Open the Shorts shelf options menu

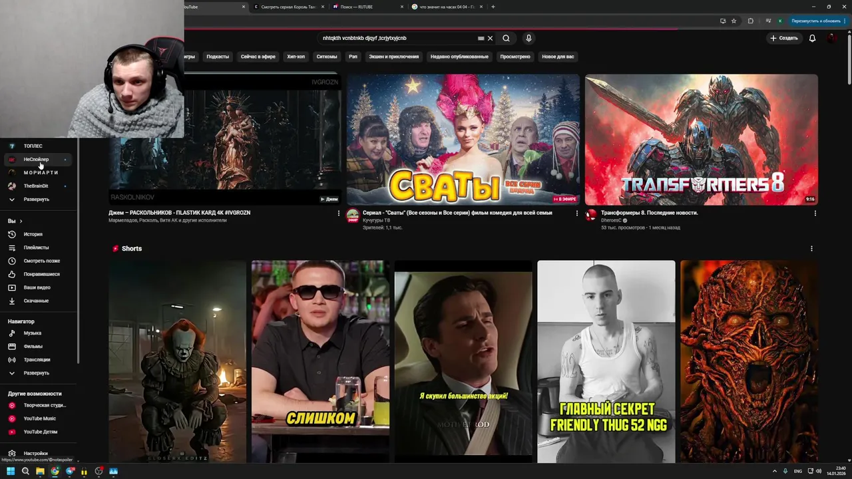pos(811,248)
